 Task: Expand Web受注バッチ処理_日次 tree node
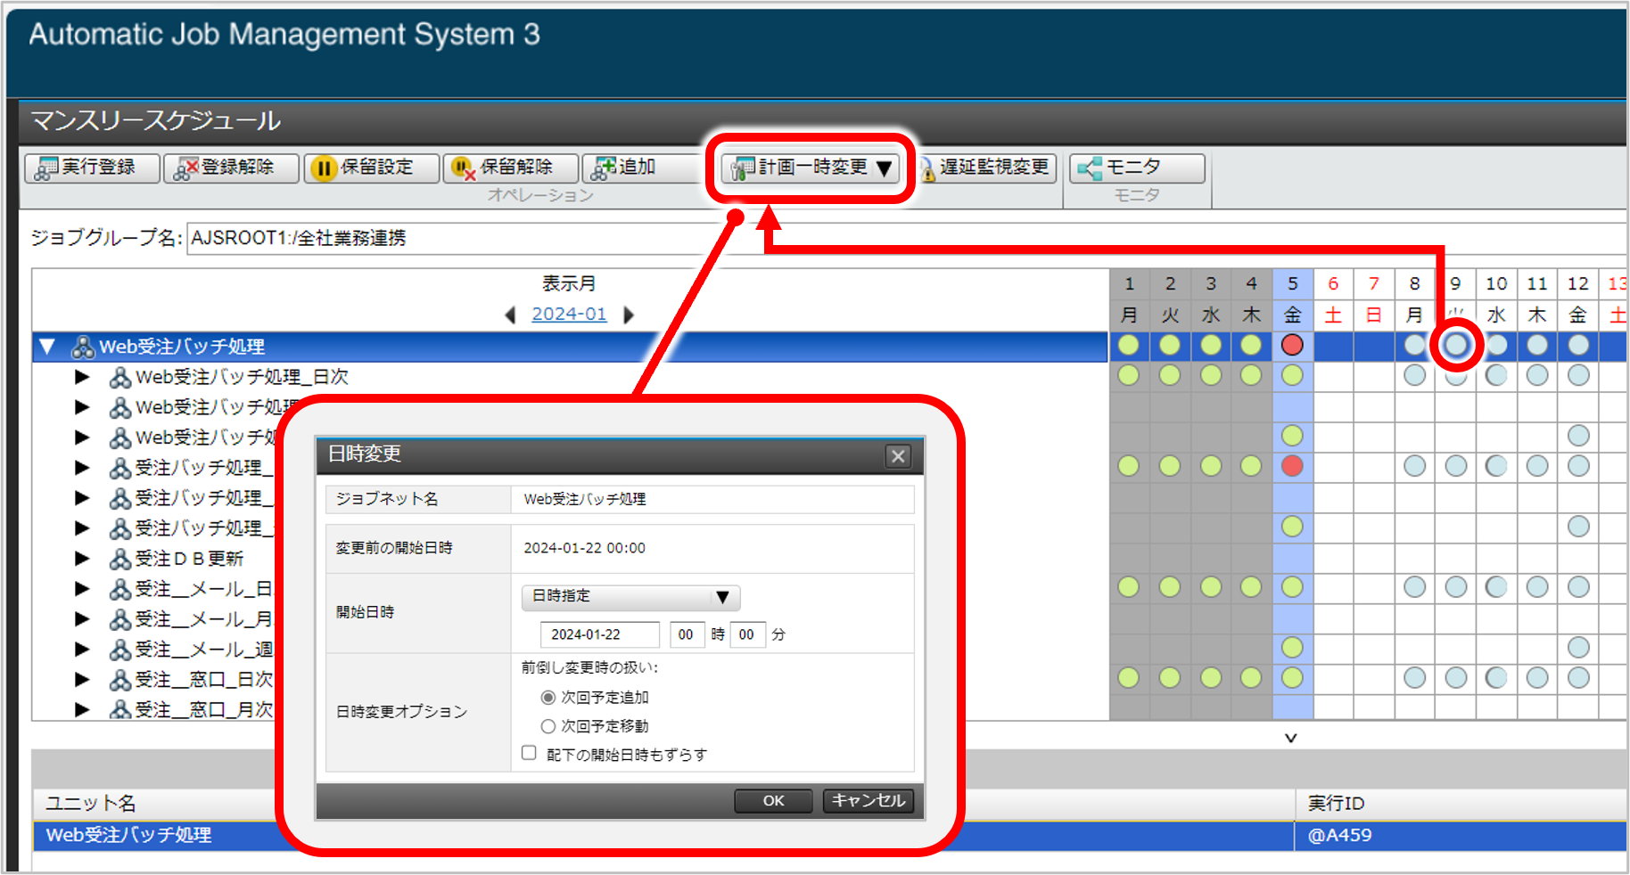[82, 377]
